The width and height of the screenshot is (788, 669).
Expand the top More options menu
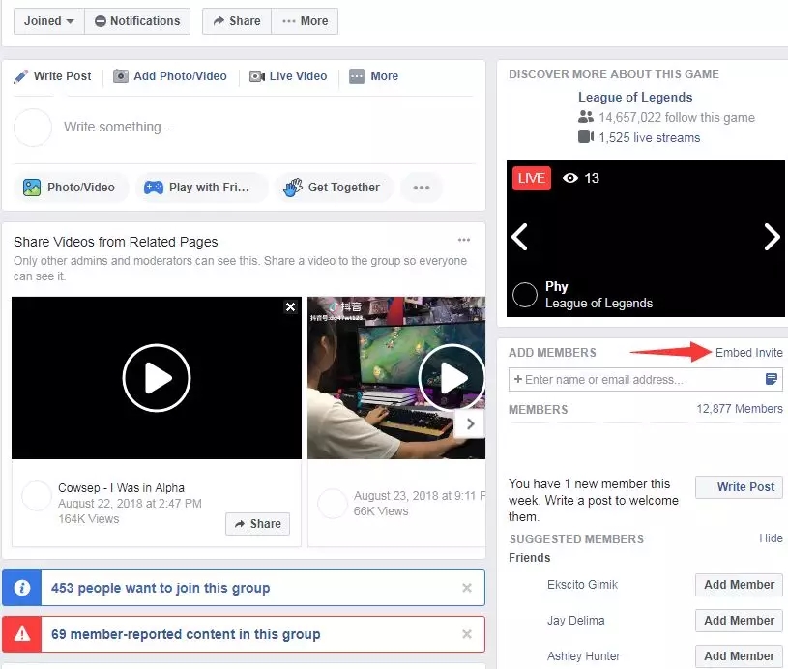(x=305, y=21)
